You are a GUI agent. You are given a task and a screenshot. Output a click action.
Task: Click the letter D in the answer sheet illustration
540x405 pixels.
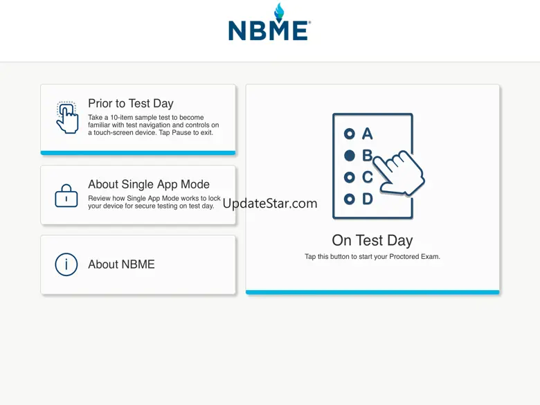click(368, 199)
